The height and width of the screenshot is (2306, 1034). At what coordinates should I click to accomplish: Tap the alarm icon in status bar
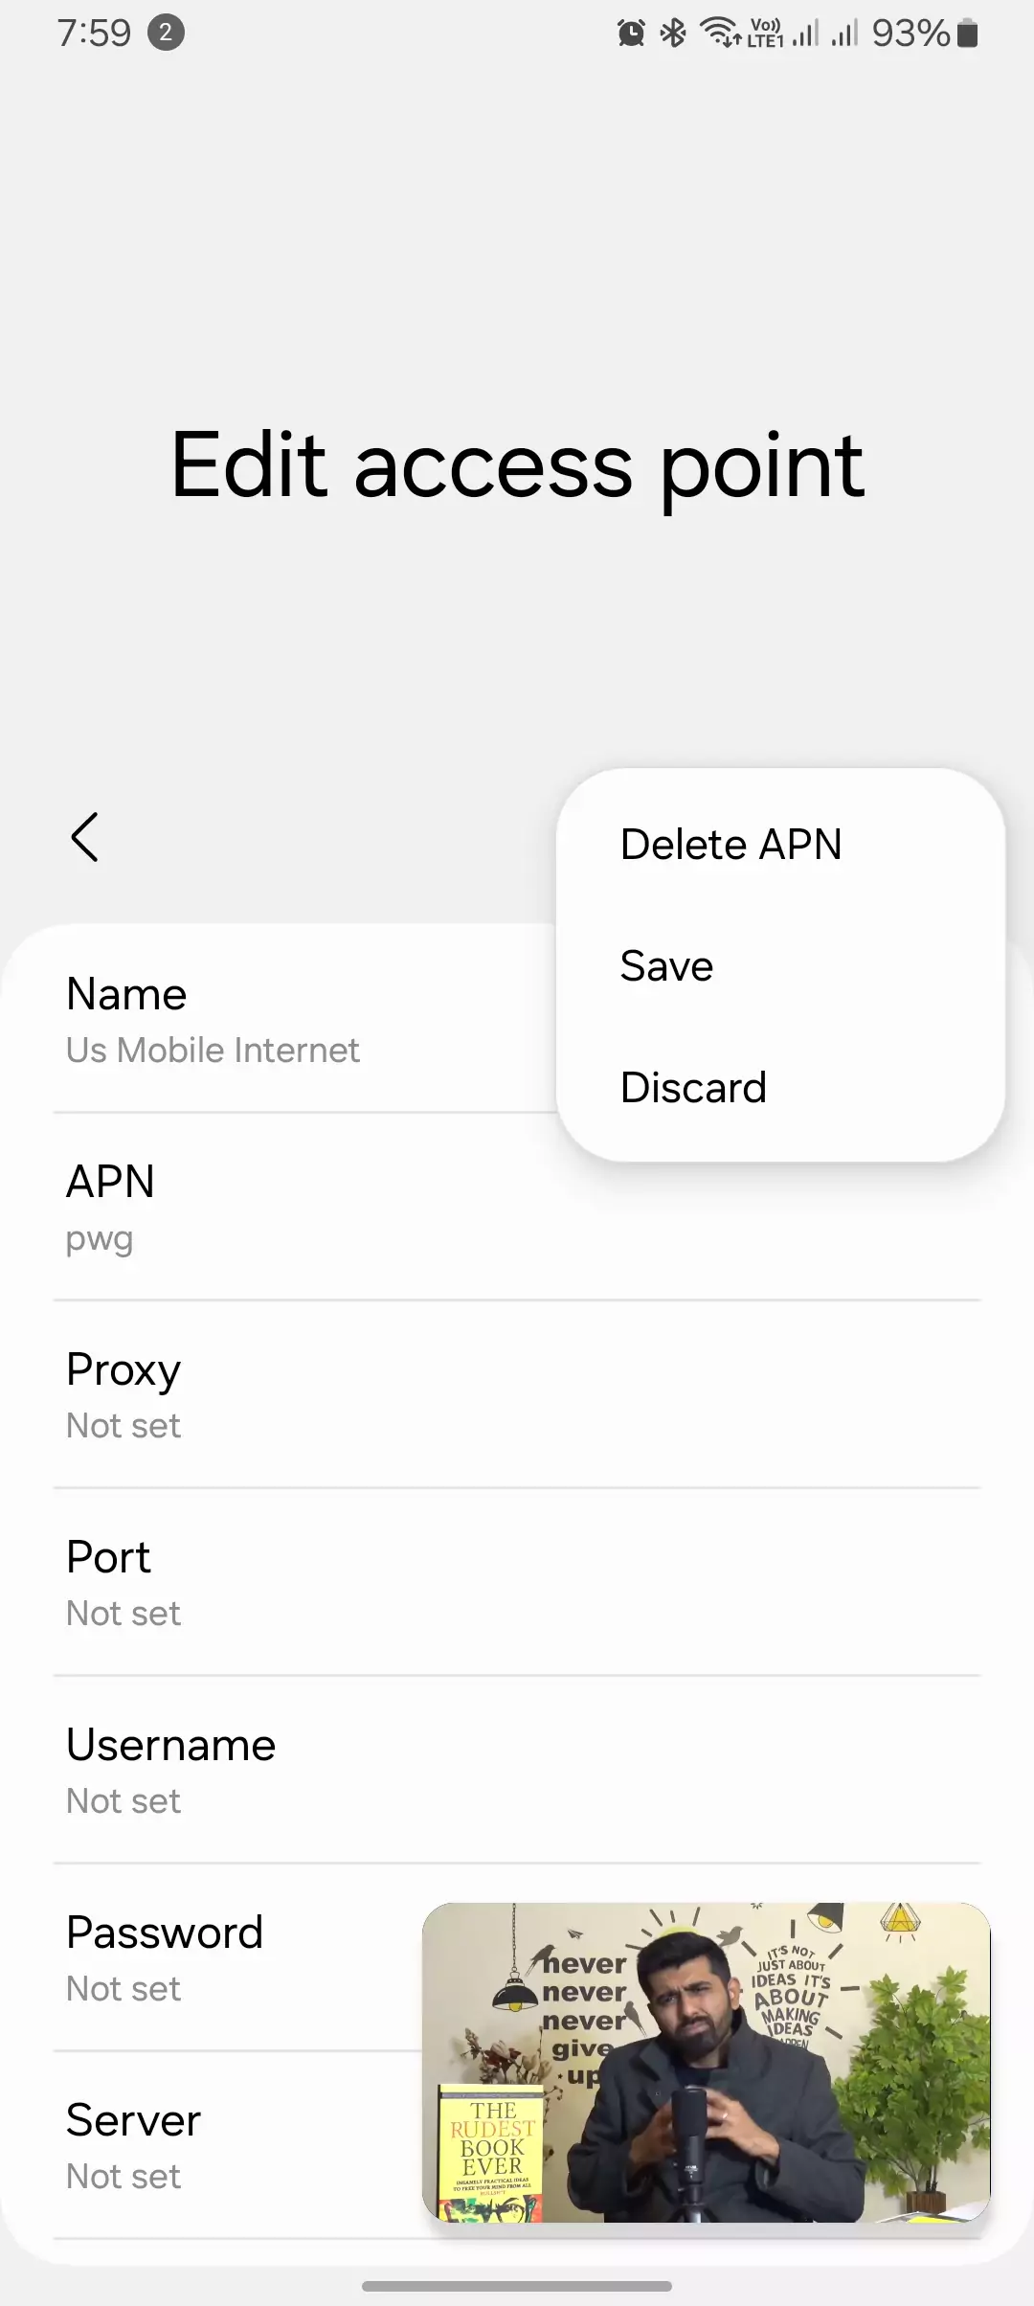(x=631, y=34)
